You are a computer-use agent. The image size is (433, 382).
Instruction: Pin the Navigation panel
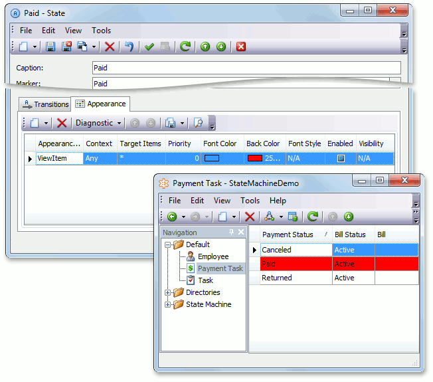[x=231, y=233]
